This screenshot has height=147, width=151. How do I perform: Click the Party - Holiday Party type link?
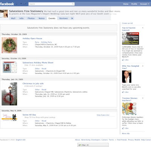(x=43, y=42)
